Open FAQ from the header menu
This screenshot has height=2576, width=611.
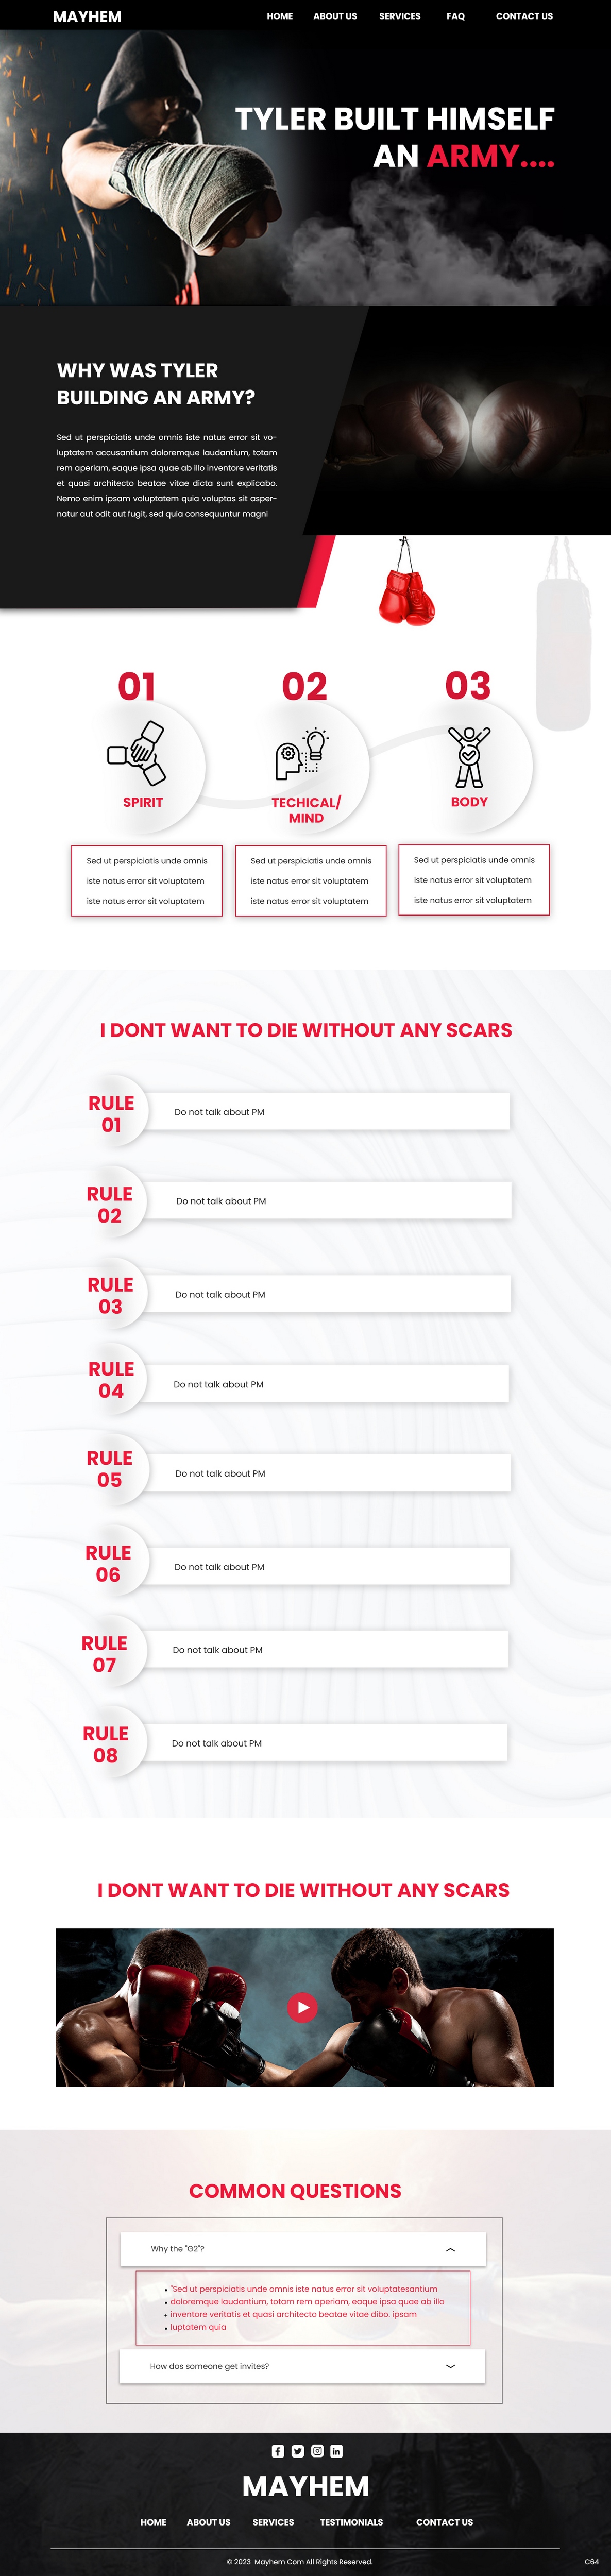(455, 16)
